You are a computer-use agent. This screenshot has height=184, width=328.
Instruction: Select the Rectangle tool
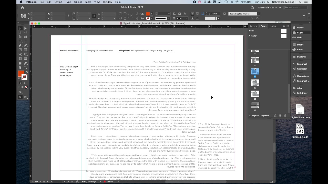coord(25,50)
